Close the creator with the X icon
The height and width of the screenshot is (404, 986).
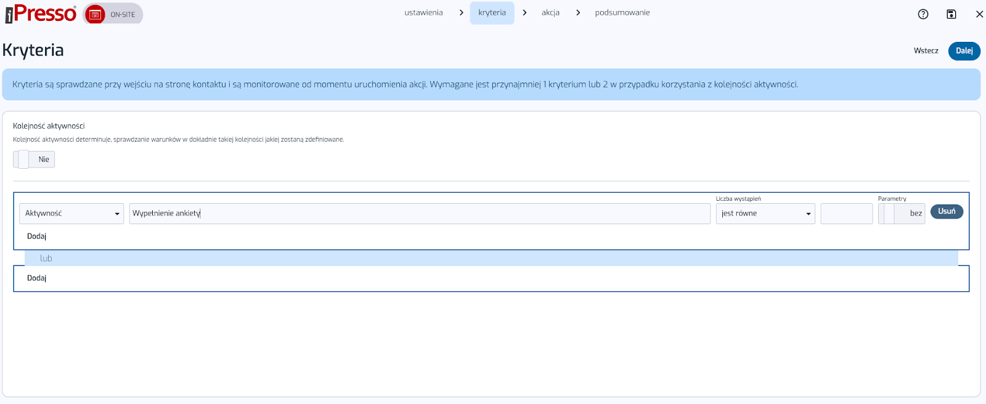point(979,14)
